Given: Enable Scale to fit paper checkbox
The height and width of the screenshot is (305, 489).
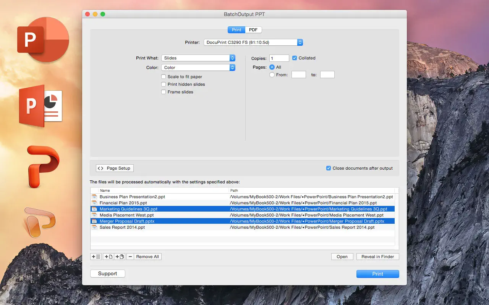Looking at the screenshot, I should pos(164,77).
